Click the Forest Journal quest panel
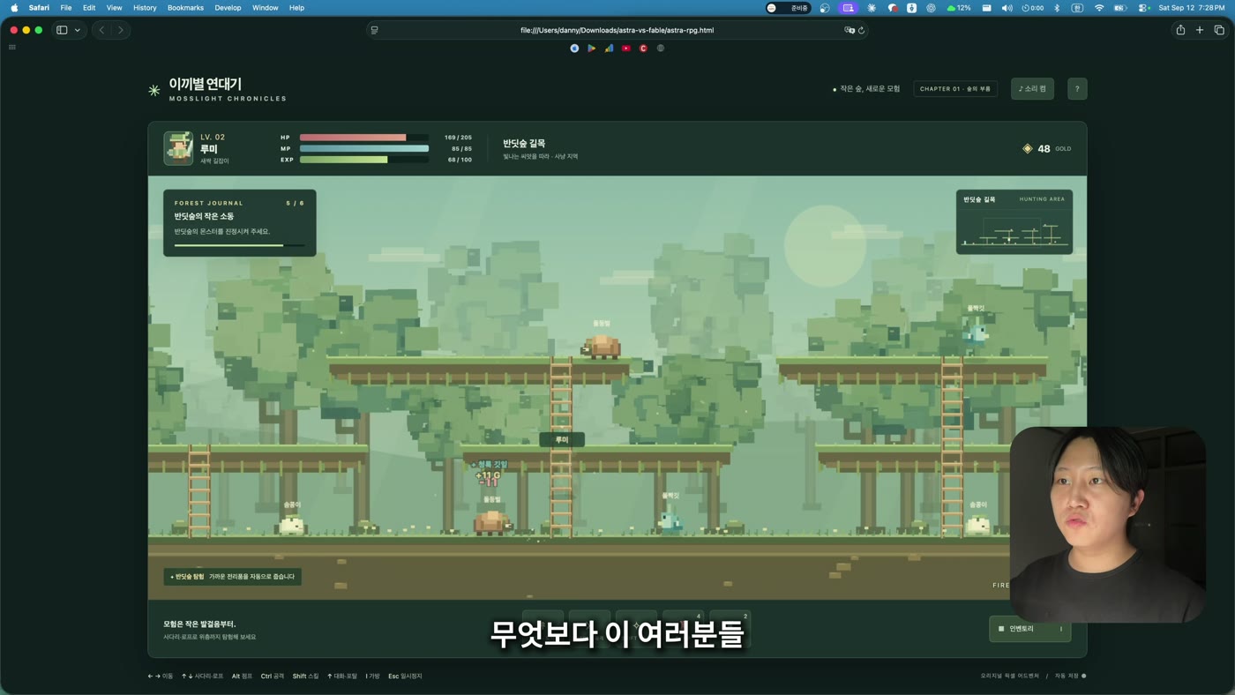Image resolution: width=1235 pixels, height=695 pixels. (239, 223)
